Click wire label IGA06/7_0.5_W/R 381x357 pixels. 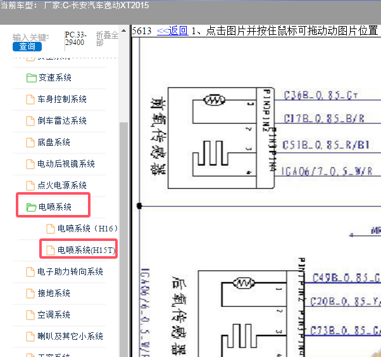[x=327, y=171]
